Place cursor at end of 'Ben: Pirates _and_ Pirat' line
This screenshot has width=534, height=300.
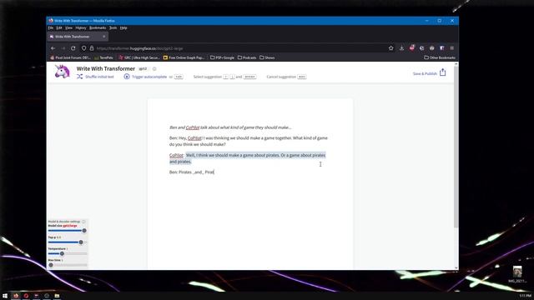[x=214, y=172]
